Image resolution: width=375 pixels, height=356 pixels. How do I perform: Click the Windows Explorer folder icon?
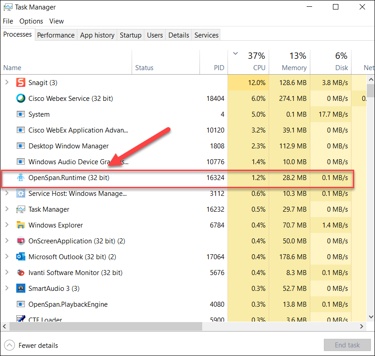coord(21,225)
